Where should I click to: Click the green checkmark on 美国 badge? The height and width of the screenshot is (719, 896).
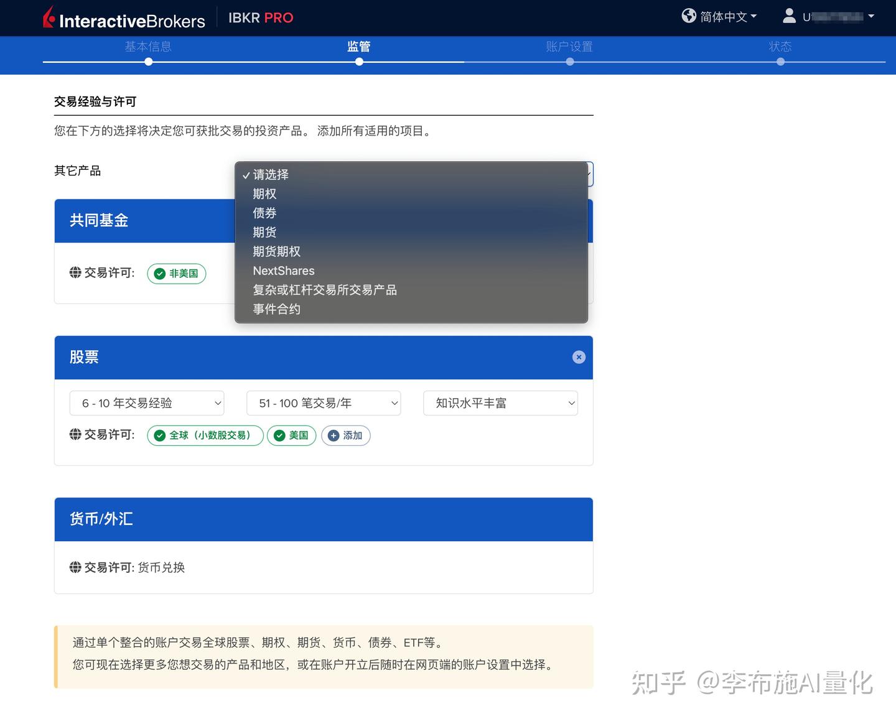click(280, 435)
